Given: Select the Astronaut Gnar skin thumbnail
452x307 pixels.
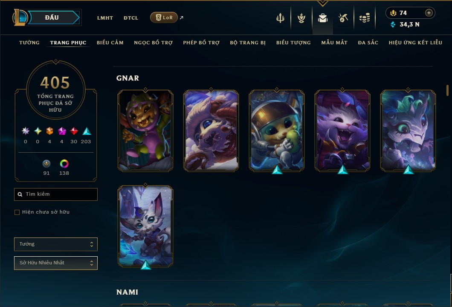Looking at the screenshot, I should click(x=277, y=130).
